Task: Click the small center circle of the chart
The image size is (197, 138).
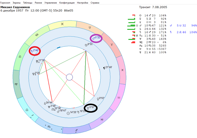Action: click(x=69, y=77)
